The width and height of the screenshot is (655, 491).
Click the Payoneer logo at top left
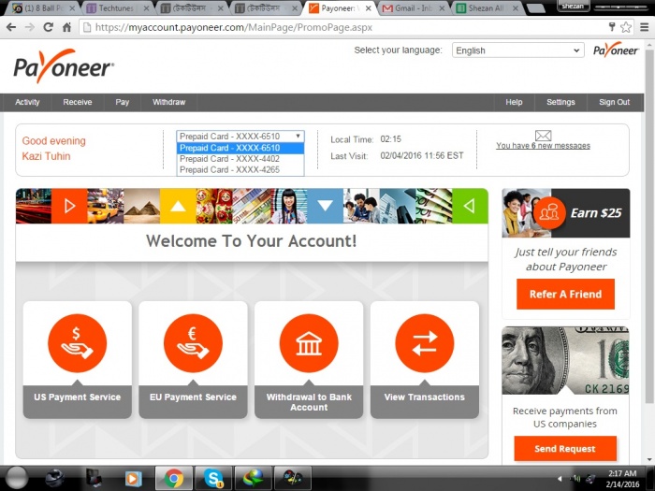(x=64, y=66)
